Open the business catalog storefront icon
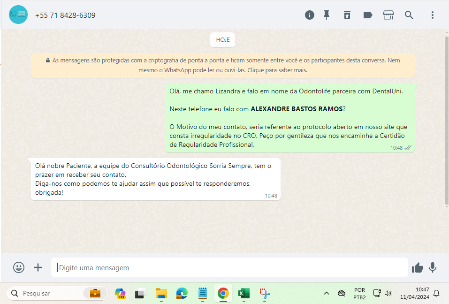This screenshot has width=449, height=304. pos(388,15)
